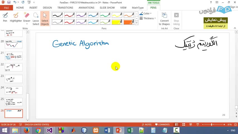Click thumbnail pane scroll down arrow
238x134 pixels.
(28, 121)
